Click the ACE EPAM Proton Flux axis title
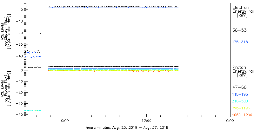Image resolution: width=254 pixels, height=130 pixels. coord(6,88)
